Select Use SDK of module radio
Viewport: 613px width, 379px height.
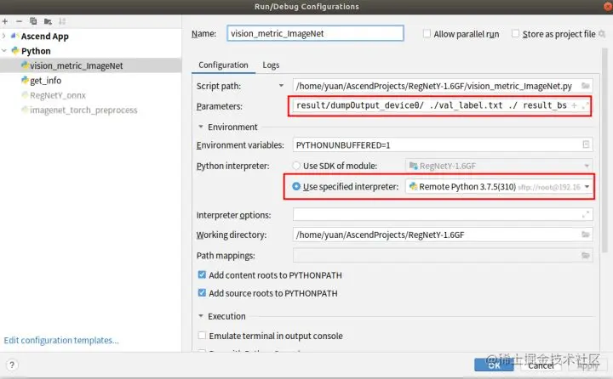296,166
